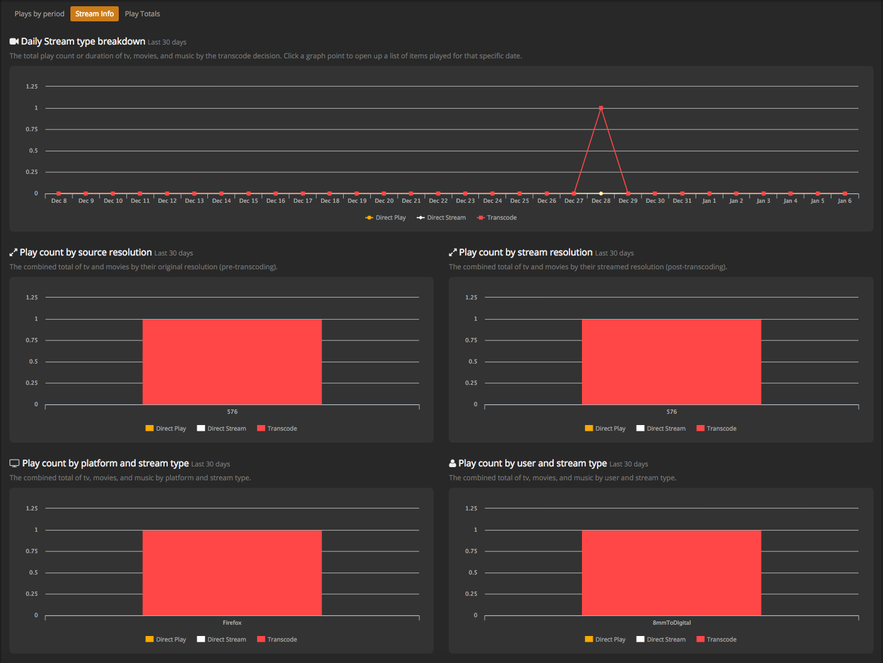
Task: Click the user icon beside Play count by user
Action: pyautogui.click(x=452, y=463)
